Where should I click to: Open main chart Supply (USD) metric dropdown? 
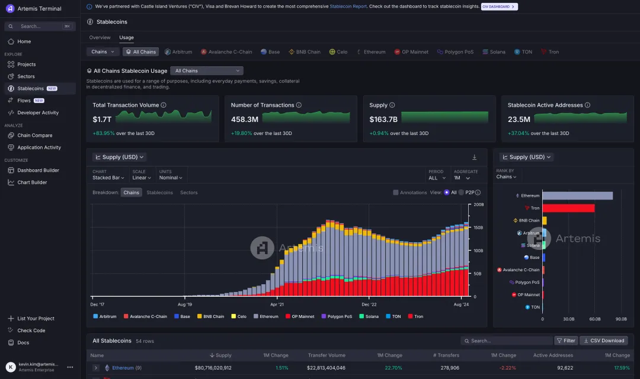coord(119,157)
